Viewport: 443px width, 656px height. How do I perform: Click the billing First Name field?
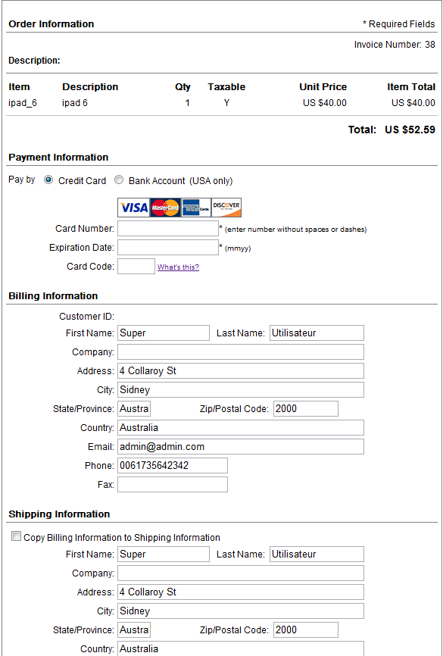(163, 333)
